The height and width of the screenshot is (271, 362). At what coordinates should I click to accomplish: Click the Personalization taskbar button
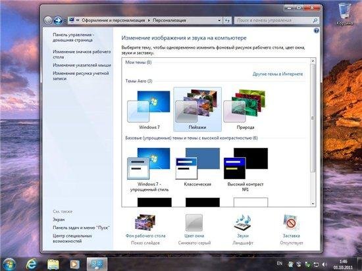pos(97,264)
